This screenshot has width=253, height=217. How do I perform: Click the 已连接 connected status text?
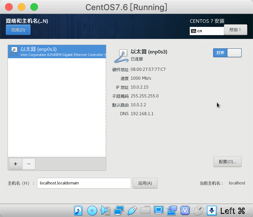click(137, 59)
